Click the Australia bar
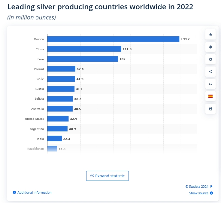 (60, 109)
